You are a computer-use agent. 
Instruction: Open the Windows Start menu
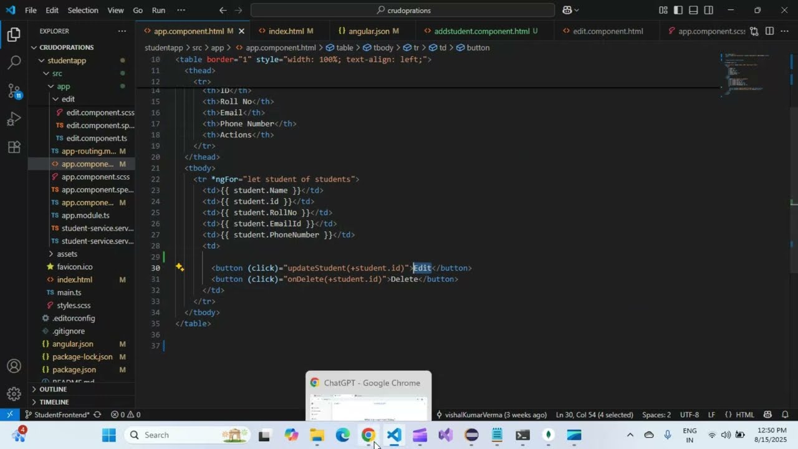click(109, 435)
